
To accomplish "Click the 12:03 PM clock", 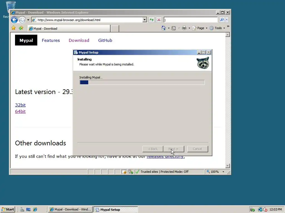I will click(276, 210).
